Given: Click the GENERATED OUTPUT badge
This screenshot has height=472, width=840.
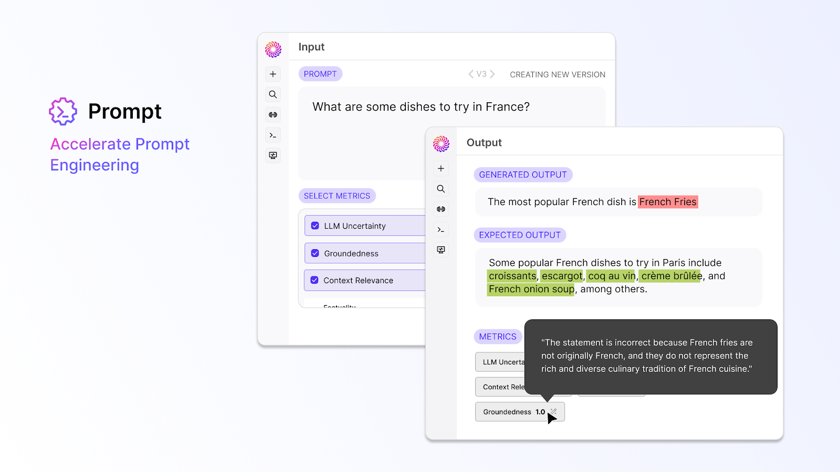Looking at the screenshot, I should pyautogui.click(x=523, y=174).
